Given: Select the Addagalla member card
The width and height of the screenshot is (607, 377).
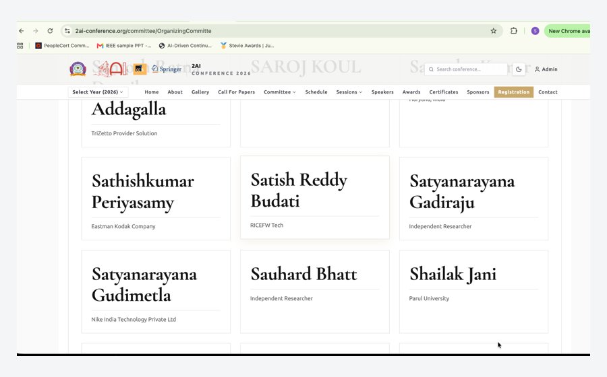Looking at the screenshot, I should (156, 123).
